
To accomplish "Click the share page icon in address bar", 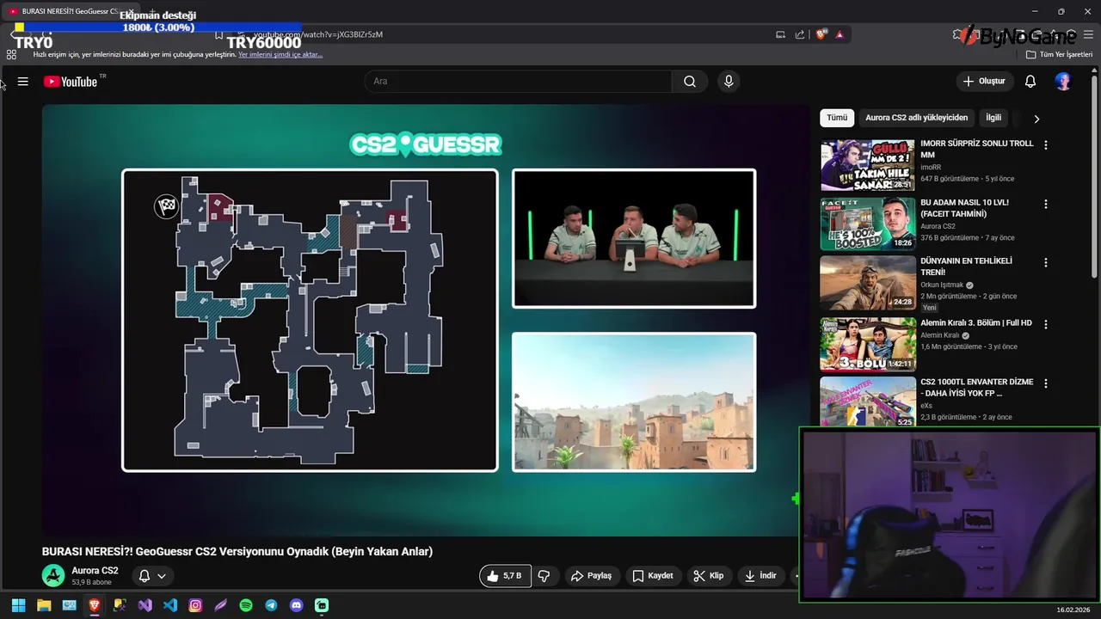I will [800, 34].
